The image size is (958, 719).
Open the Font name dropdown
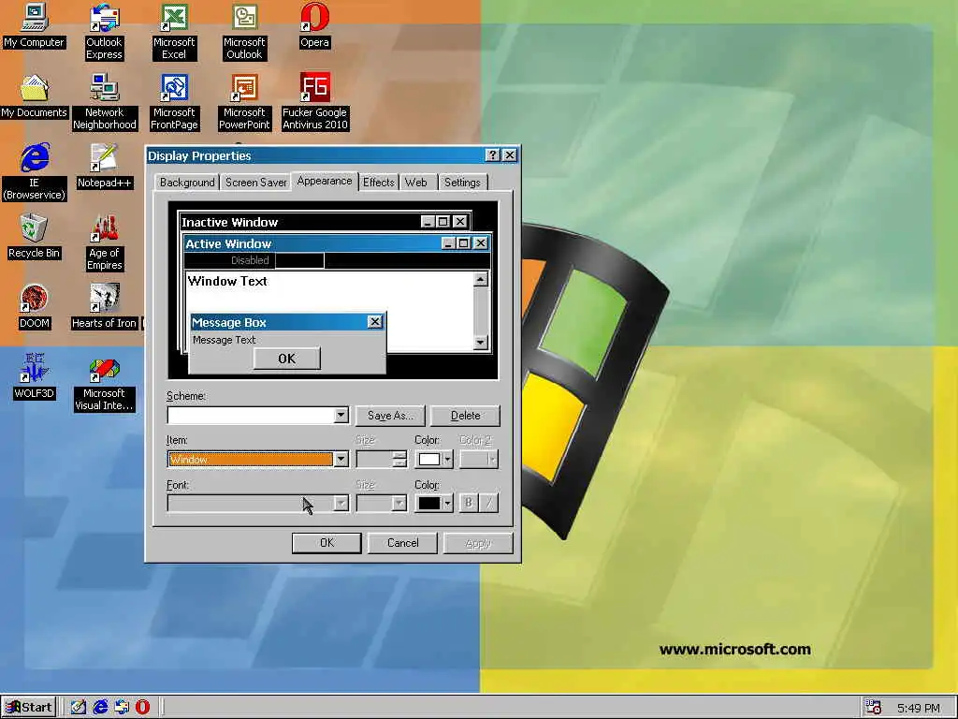click(x=341, y=503)
